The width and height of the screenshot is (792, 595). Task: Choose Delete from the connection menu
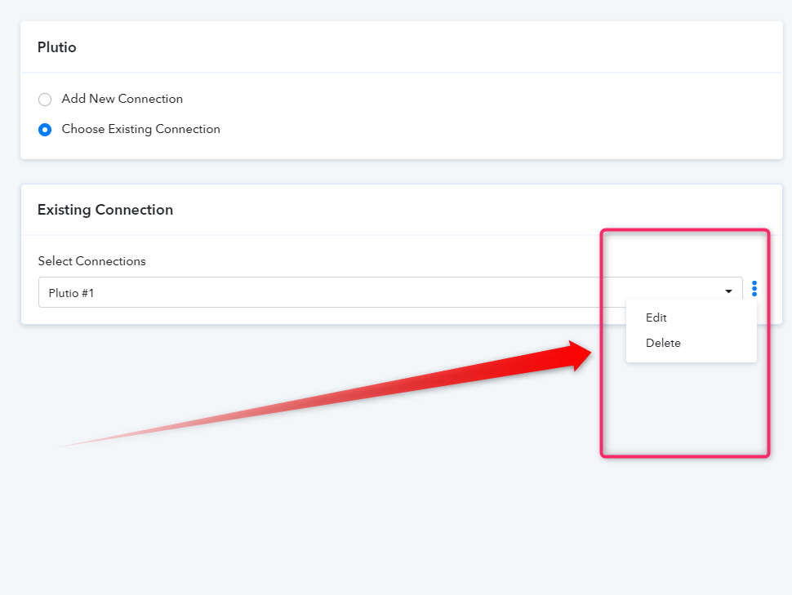(x=663, y=343)
